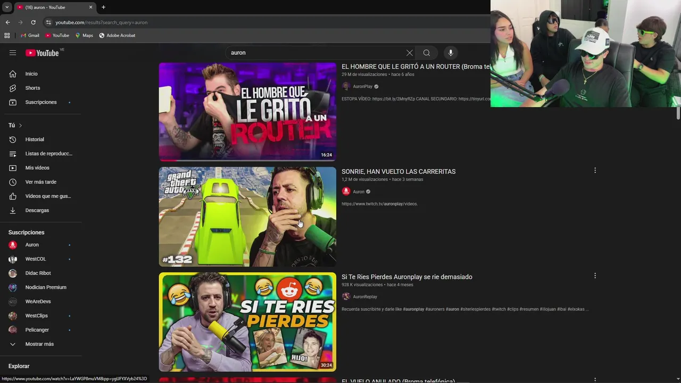The height and width of the screenshot is (383, 681).
Task: Open Ver más tarde
Action: [x=41, y=182]
